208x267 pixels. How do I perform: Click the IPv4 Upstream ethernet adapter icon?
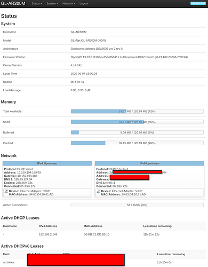[x=6, y=191]
